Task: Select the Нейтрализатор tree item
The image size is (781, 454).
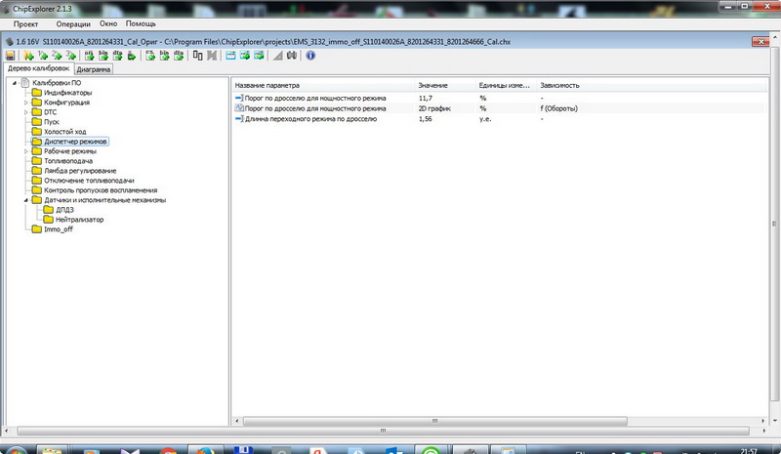Action: tap(79, 220)
